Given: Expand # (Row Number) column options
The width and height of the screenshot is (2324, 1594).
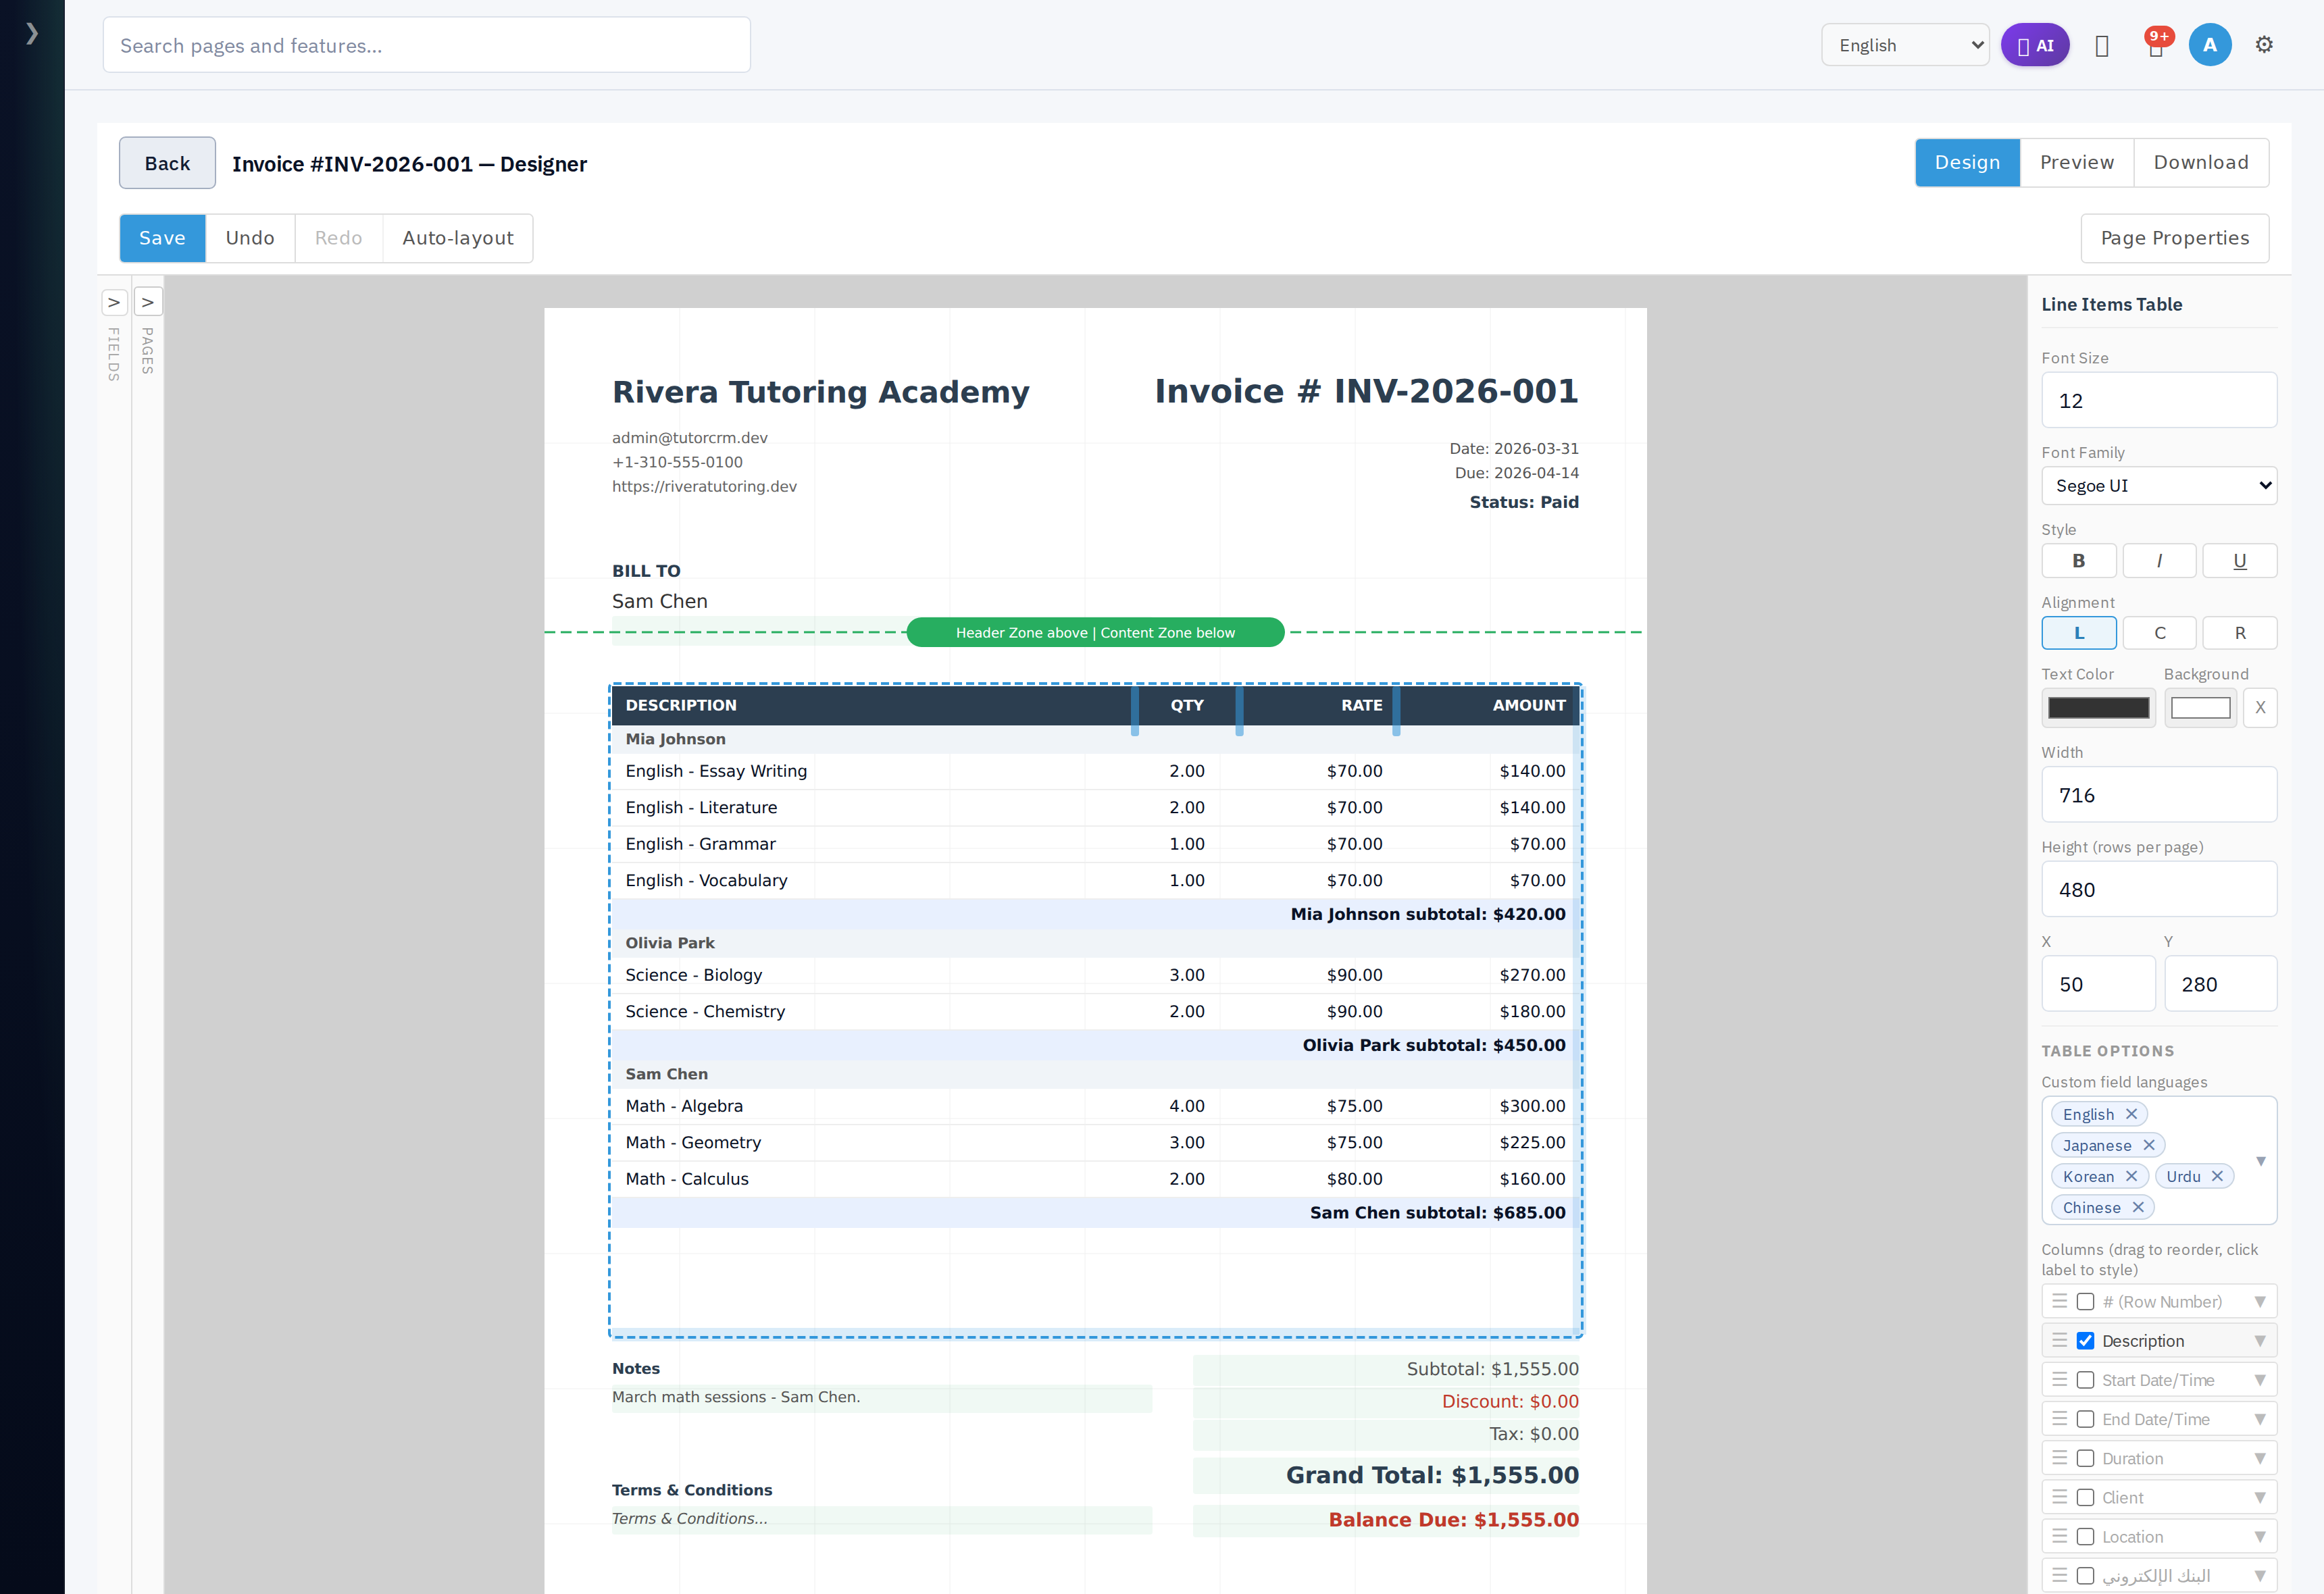Looking at the screenshot, I should [2260, 1302].
